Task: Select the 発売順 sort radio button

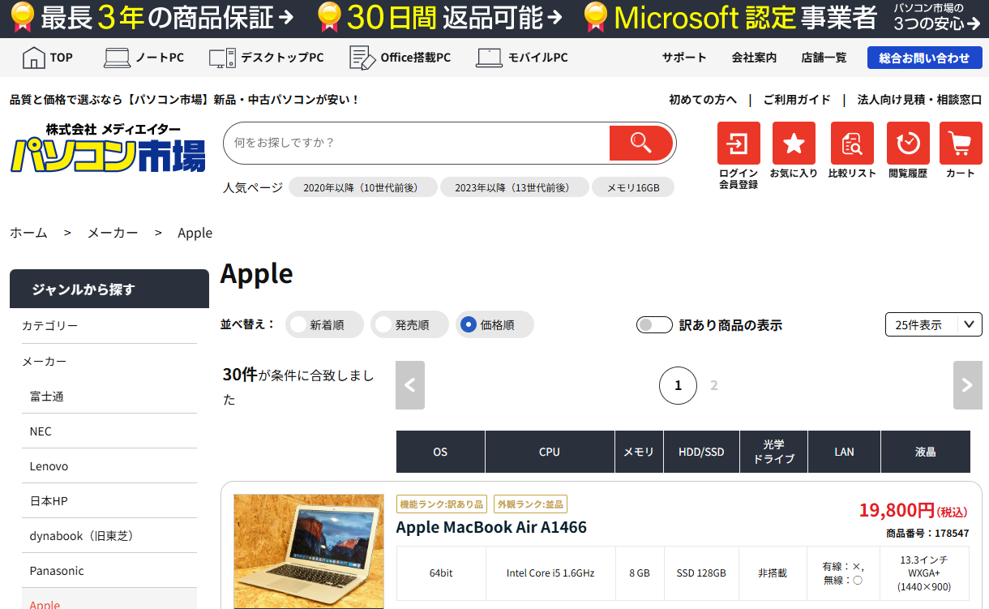Action: click(384, 325)
